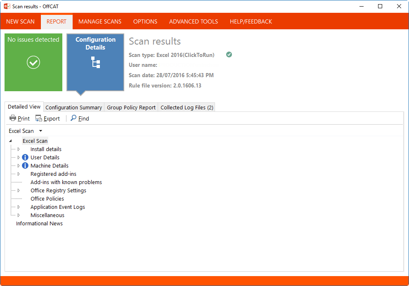409x286 pixels.
Task: Select the Install details tree item
Action: pyautogui.click(x=46, y=149)
